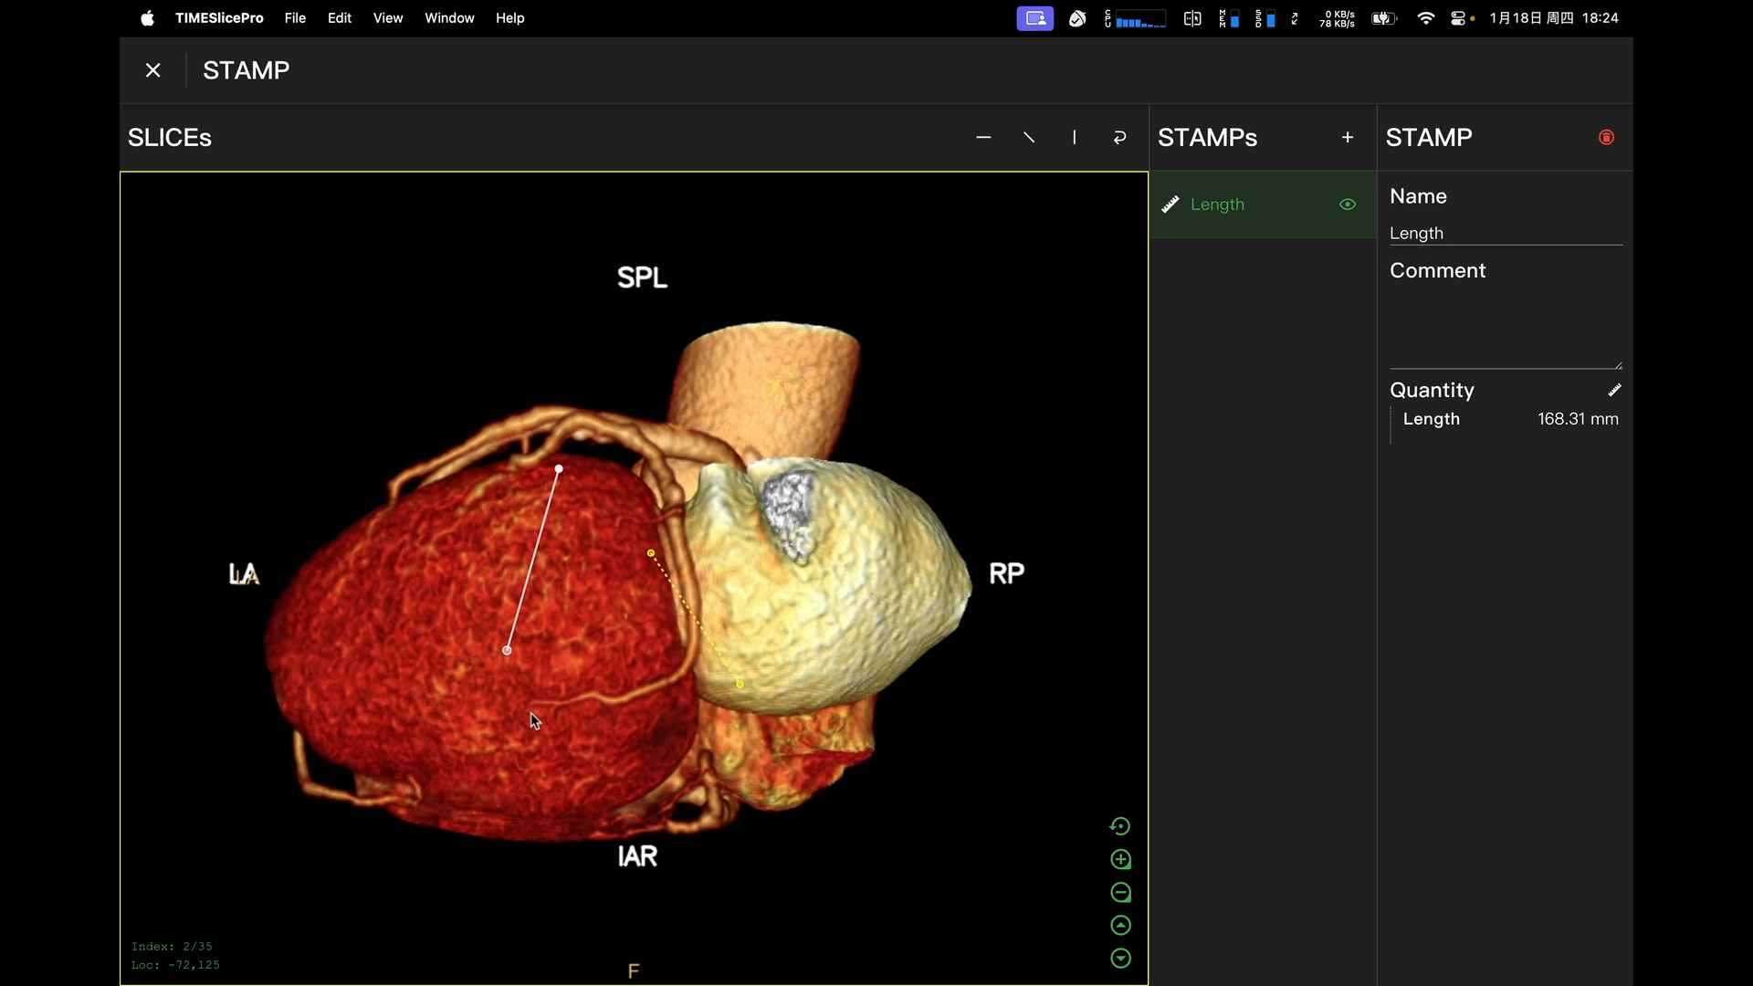This screenshot has height=986, width=1753.
Task: Open the Window menu
Action: click(x=449, y=18)
